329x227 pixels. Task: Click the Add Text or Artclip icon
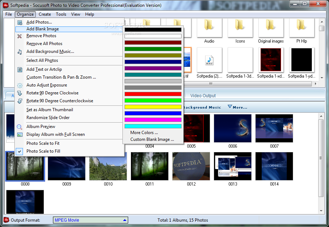pyautogui.click(x=20, y=70)
